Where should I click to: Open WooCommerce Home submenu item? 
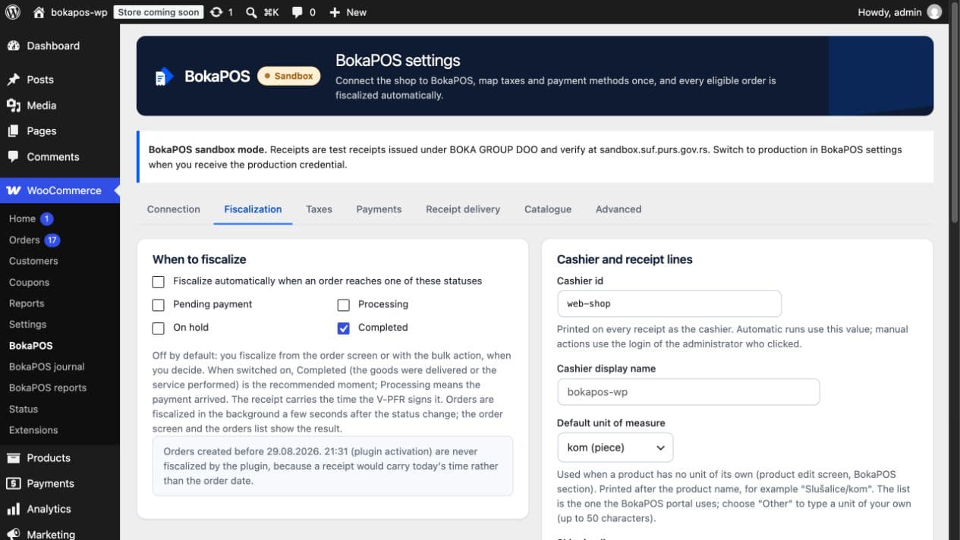click(x=22, y=218)
